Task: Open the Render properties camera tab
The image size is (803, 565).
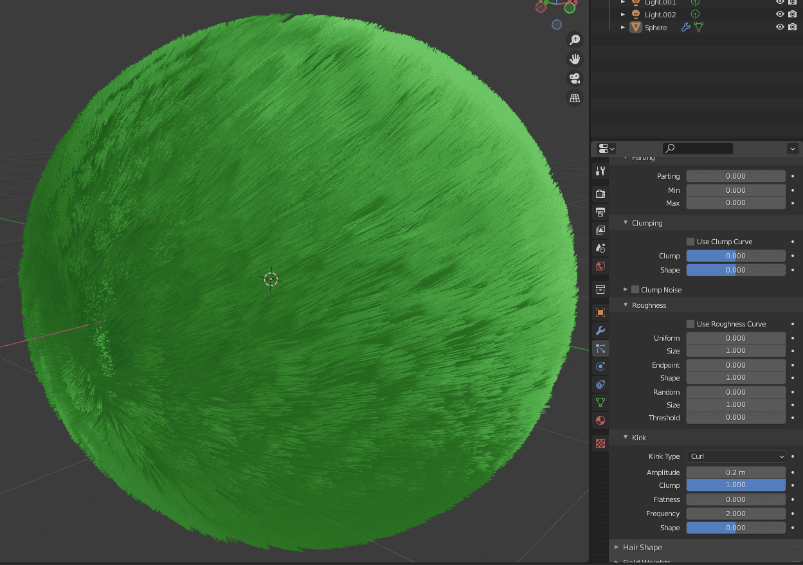Action: click(600, 193)
